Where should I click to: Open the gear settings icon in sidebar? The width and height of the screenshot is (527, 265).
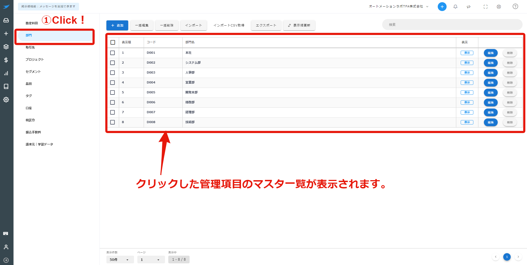tap(6, 100)
